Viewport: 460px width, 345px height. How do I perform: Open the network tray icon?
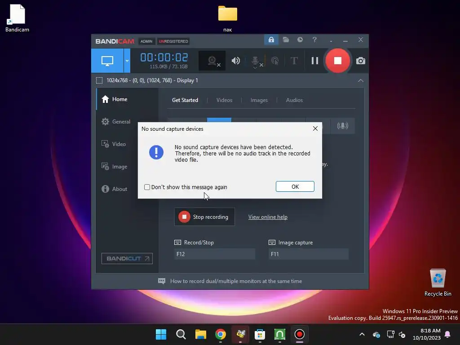(x=390, y=334)
